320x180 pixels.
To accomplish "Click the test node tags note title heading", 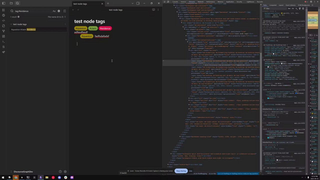I will 89,21.
